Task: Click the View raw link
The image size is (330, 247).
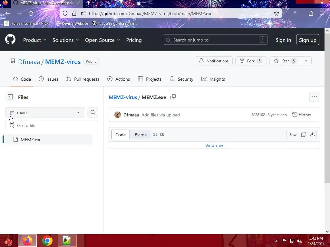Action: click(214, 145)
